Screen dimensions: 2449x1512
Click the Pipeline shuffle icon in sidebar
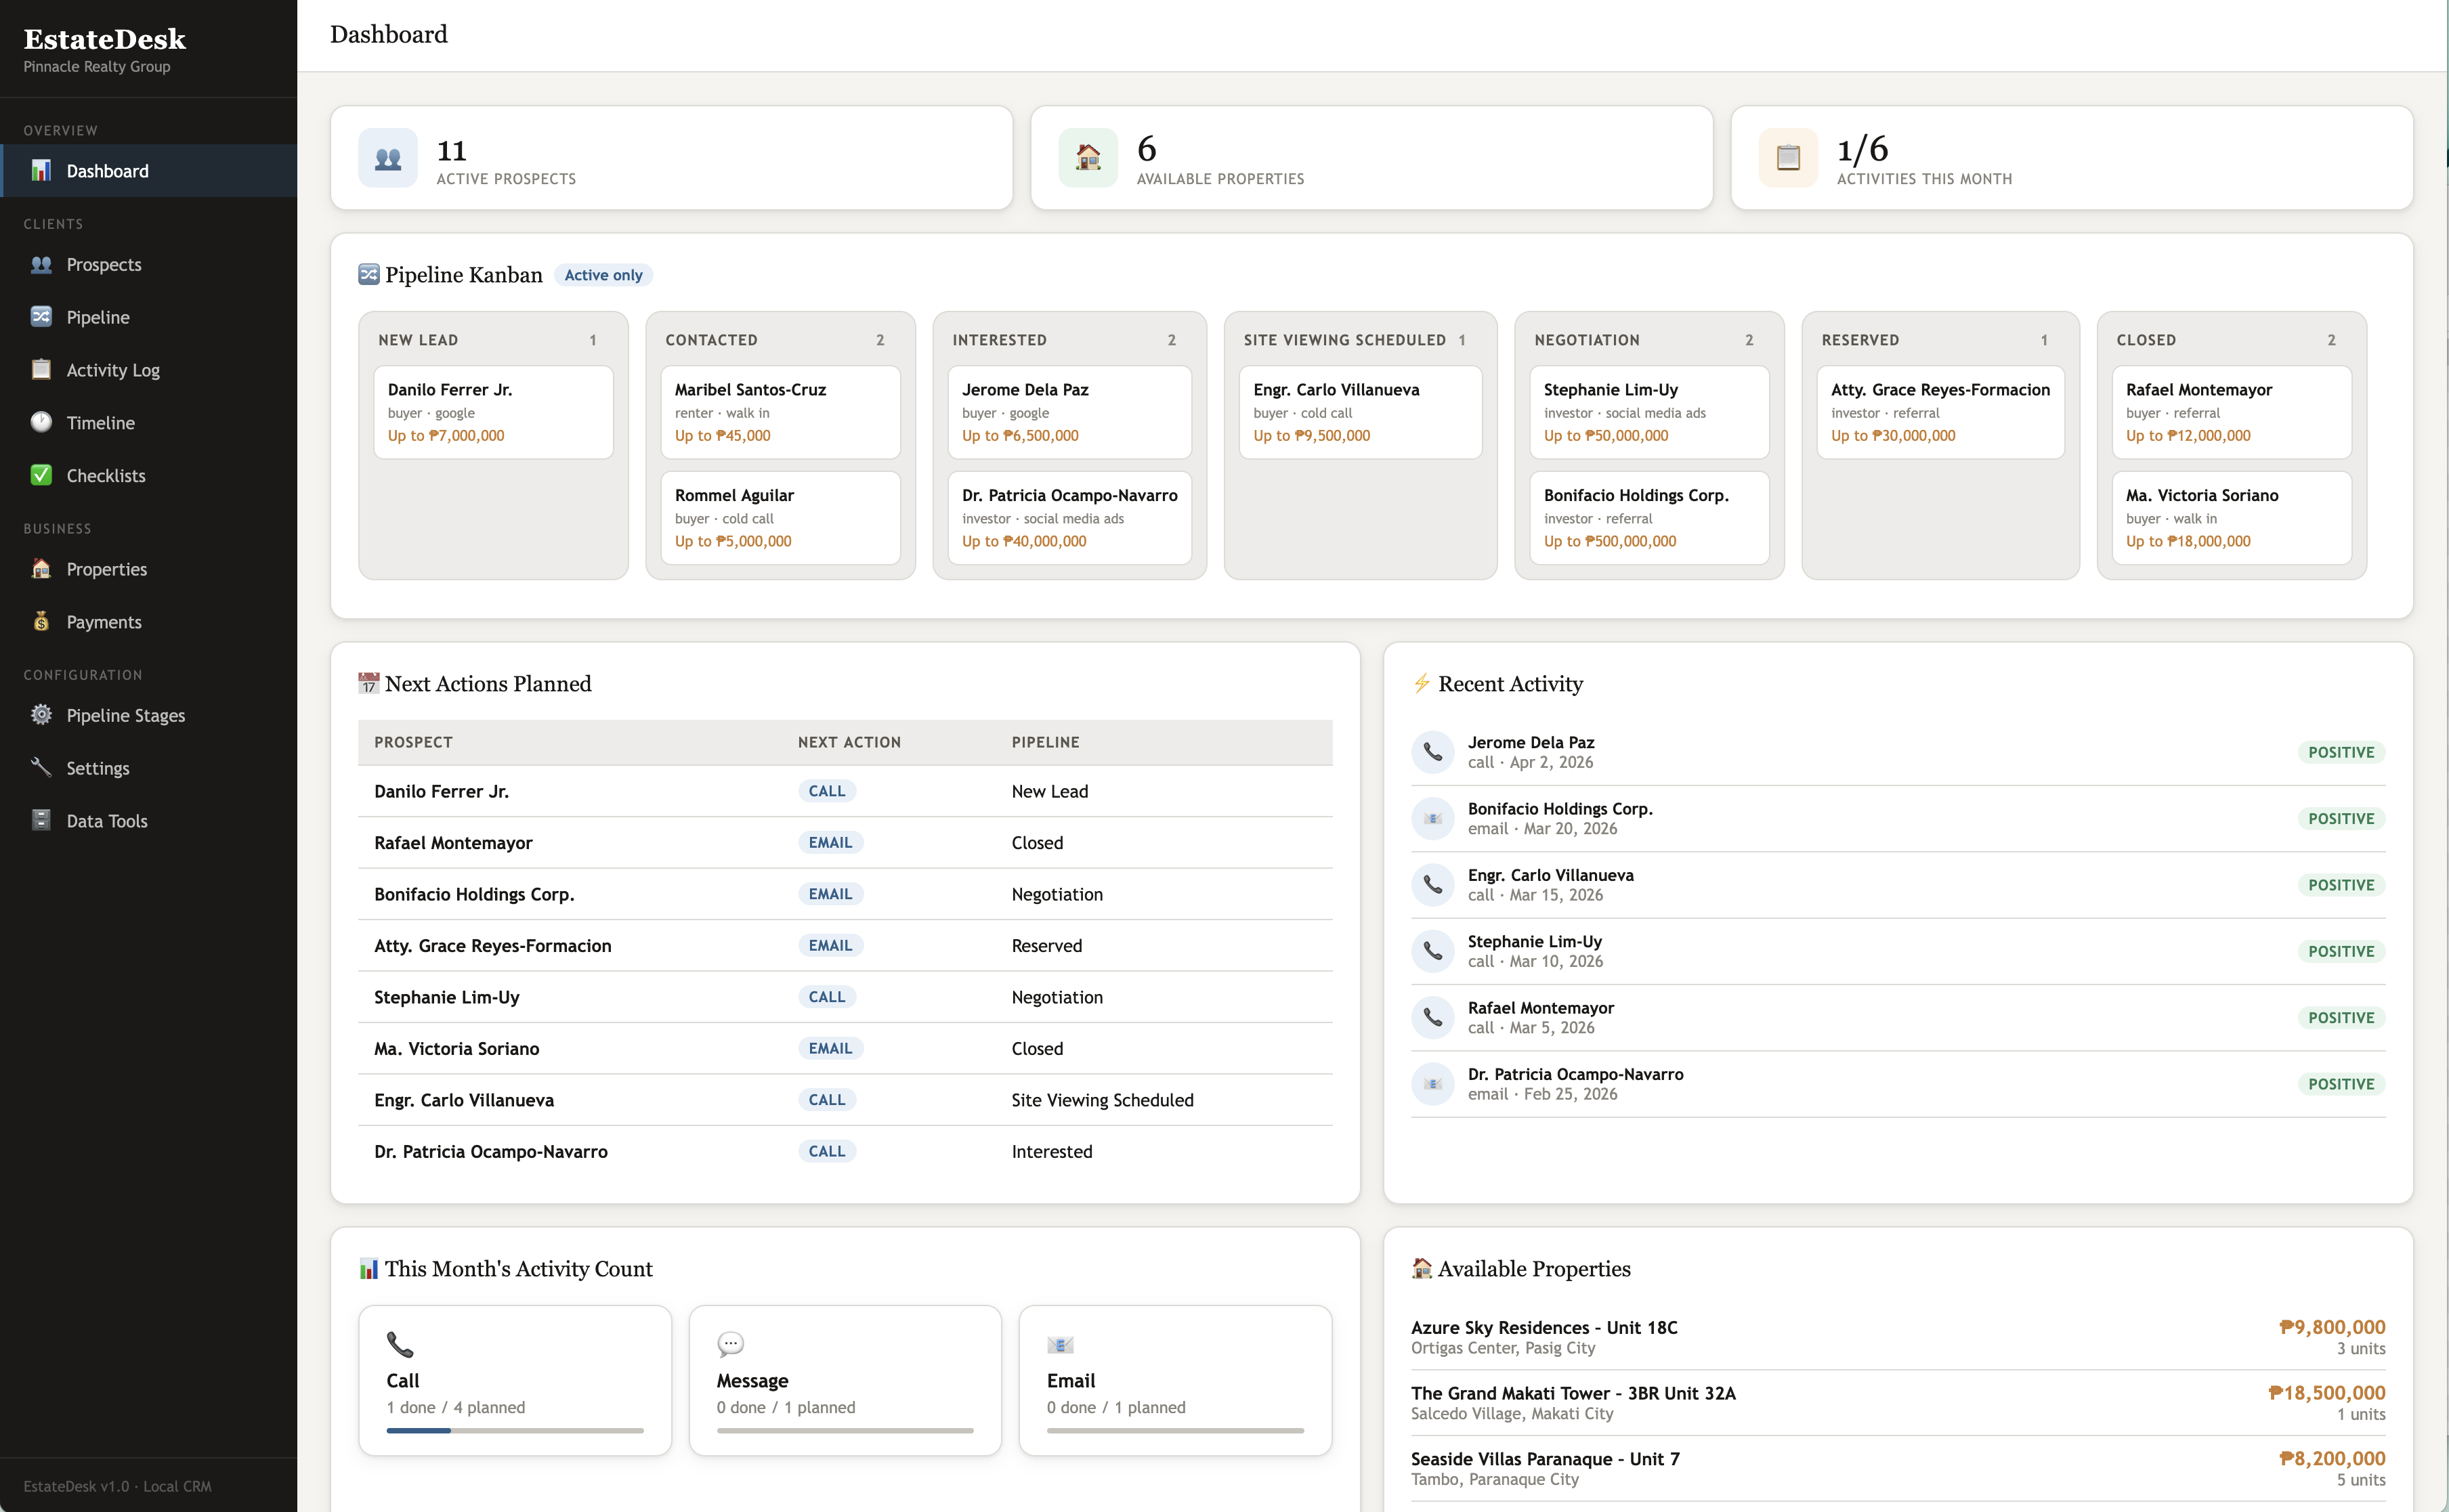tap(41, 317)
